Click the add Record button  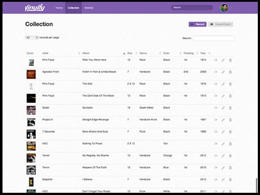coord(197,24)
